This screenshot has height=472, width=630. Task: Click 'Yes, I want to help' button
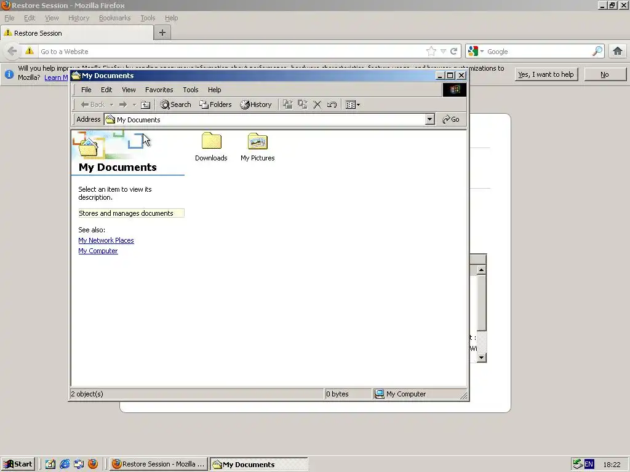click(x=546, y=74)
